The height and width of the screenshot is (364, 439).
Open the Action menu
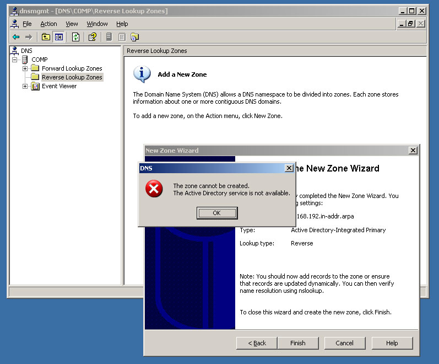pos(48,24)
